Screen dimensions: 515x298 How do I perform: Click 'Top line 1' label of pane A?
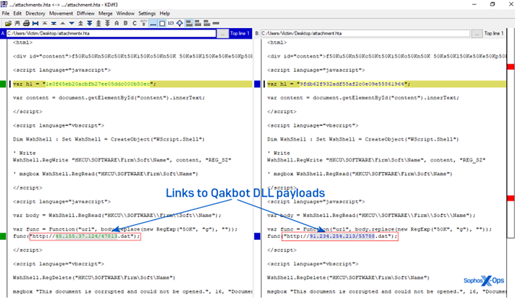[x=239, y=33]
